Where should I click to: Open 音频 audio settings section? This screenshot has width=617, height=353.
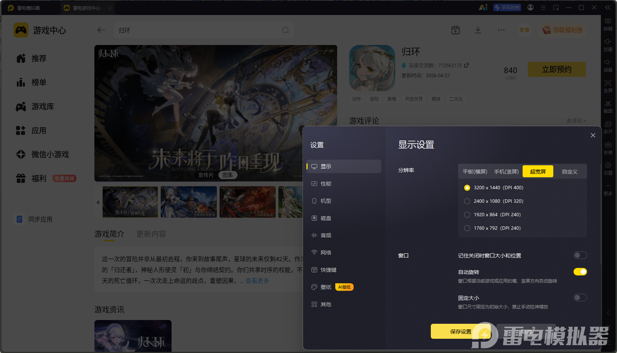pos(344,235)
